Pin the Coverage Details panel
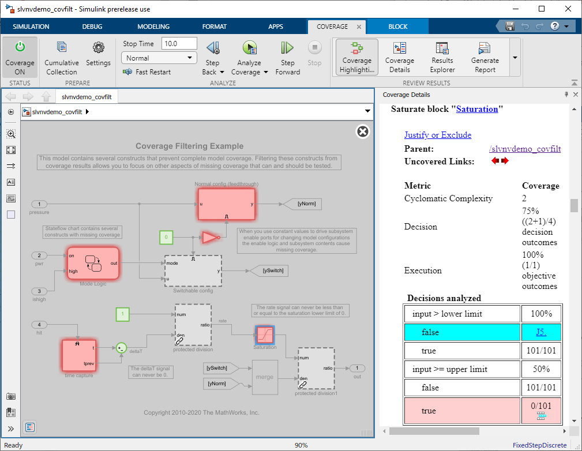Image resolution: width=582 pixels, height=451 pixels. pos(566,95)
